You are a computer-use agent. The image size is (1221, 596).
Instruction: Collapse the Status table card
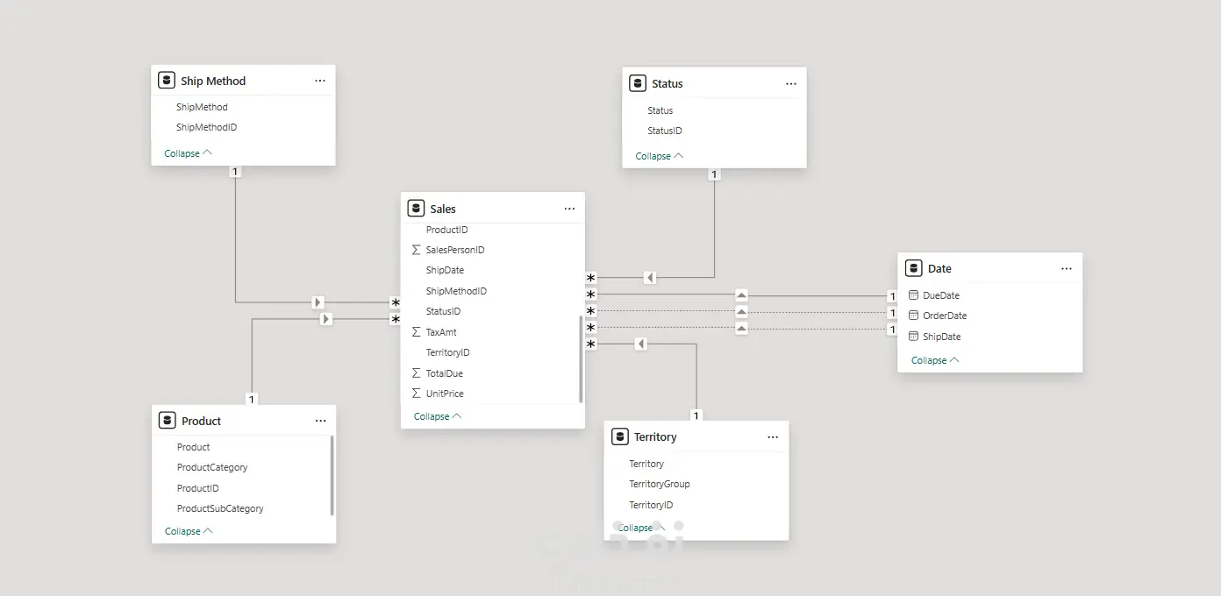(659, 156)
